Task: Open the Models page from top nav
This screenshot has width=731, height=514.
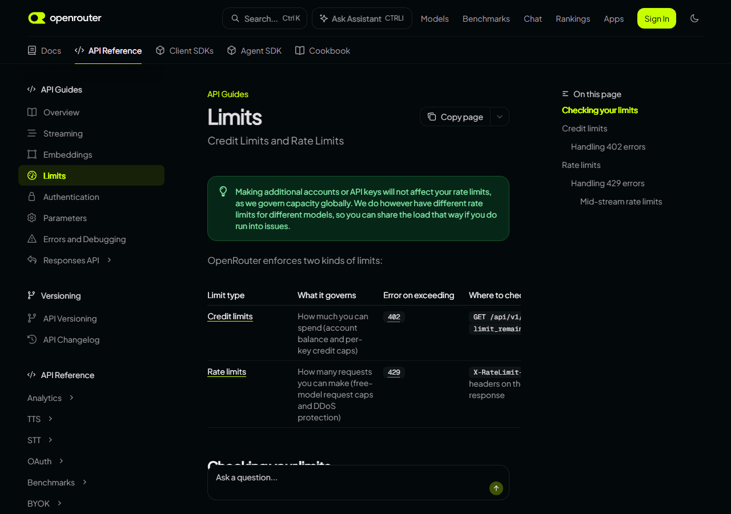Action: [x=435, y=19]
